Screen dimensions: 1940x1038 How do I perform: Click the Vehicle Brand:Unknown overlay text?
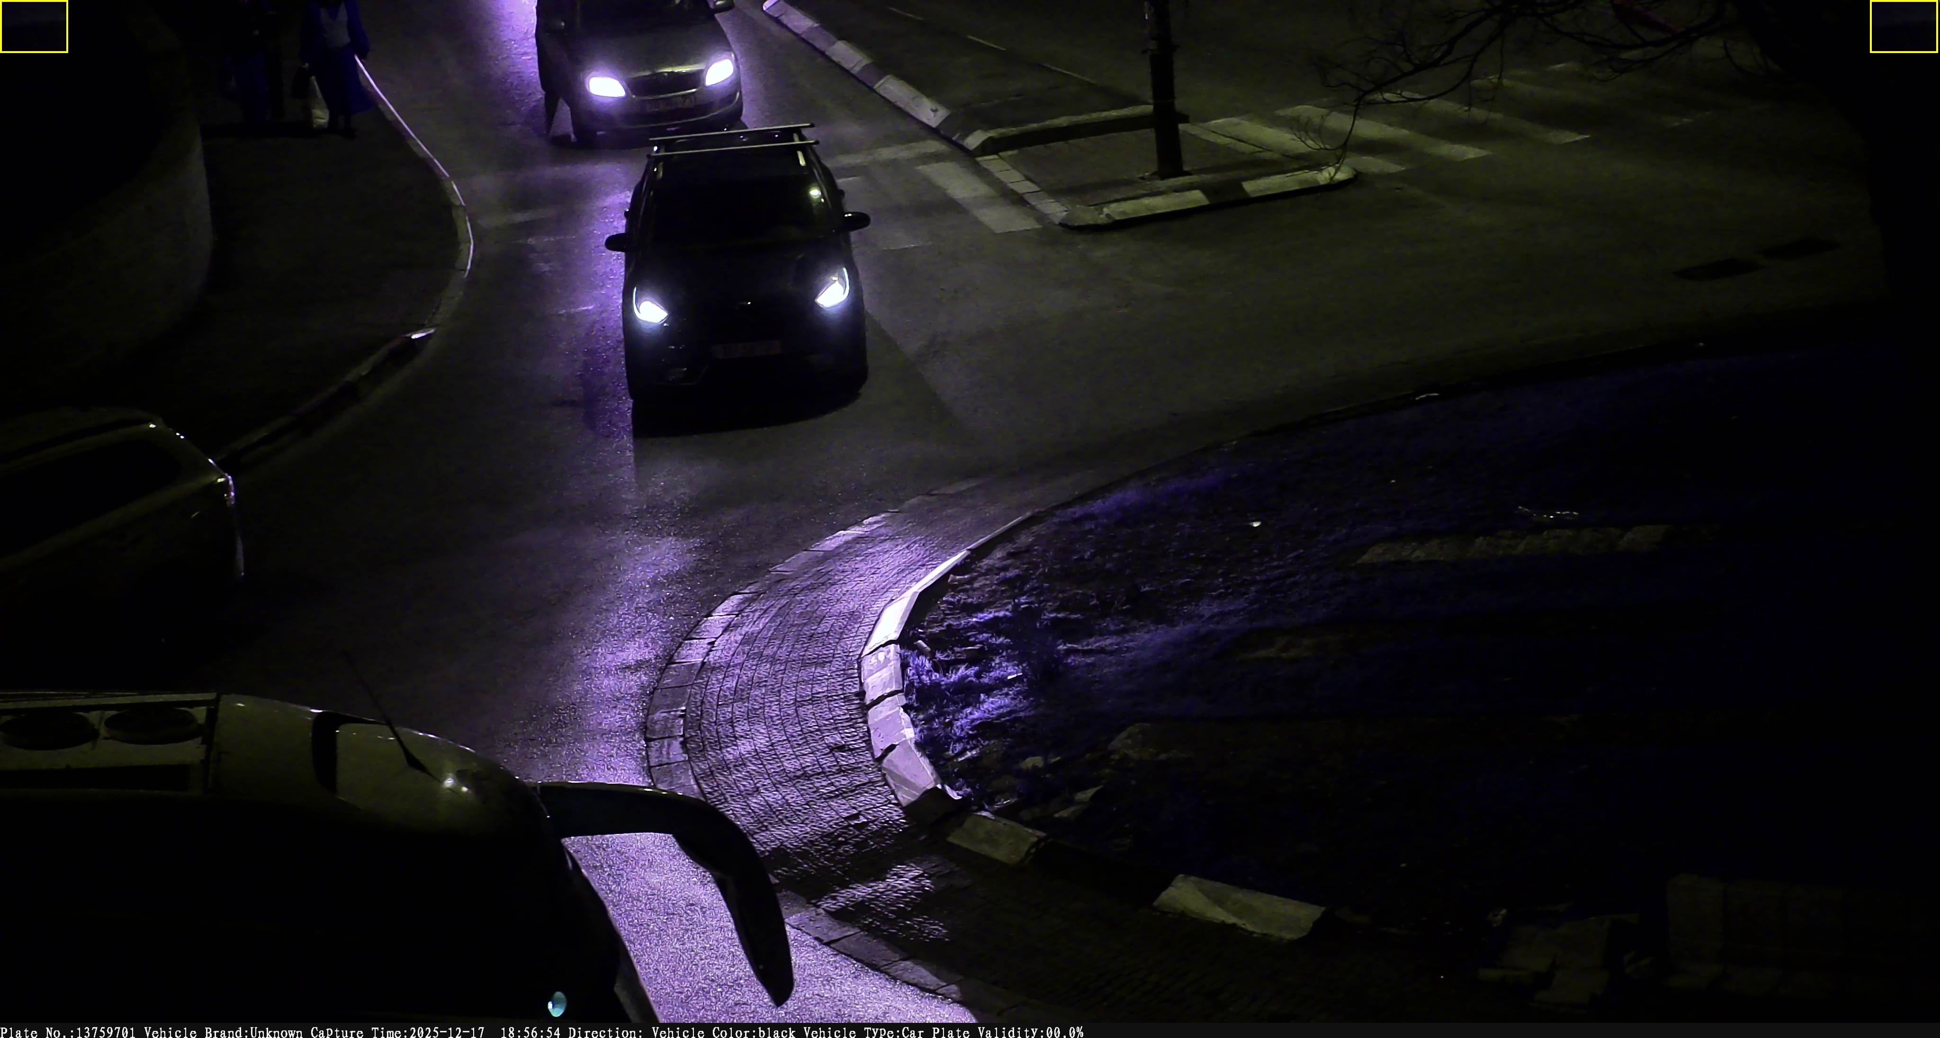(x=223, y=1032)
